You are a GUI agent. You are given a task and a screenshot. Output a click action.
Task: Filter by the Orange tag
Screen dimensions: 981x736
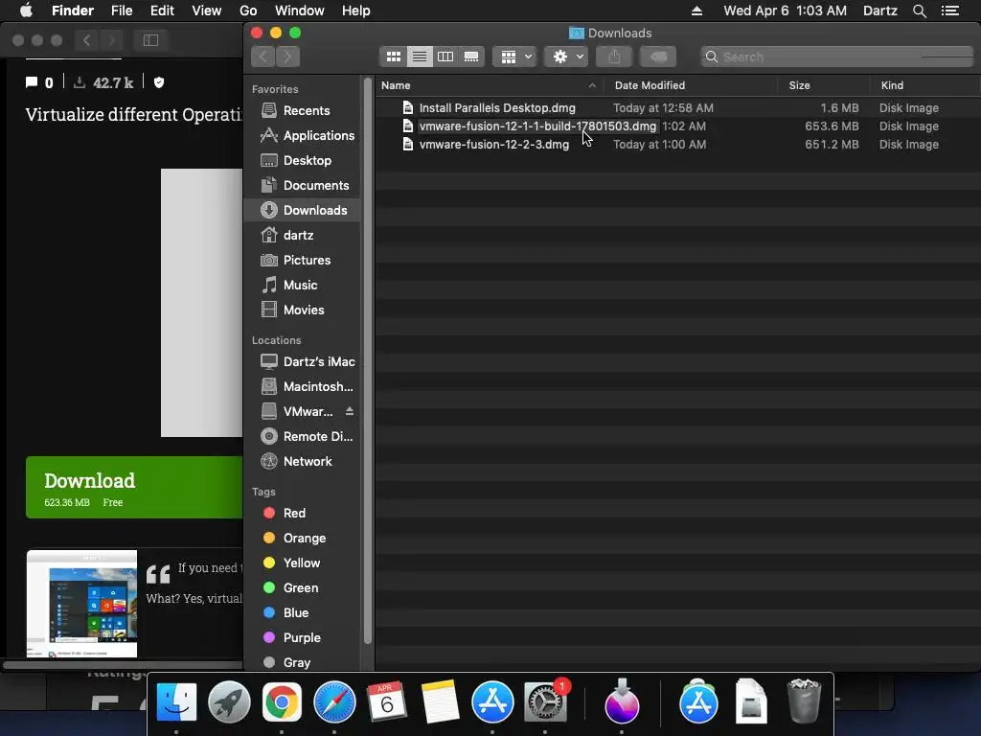(x=302, y=539)
